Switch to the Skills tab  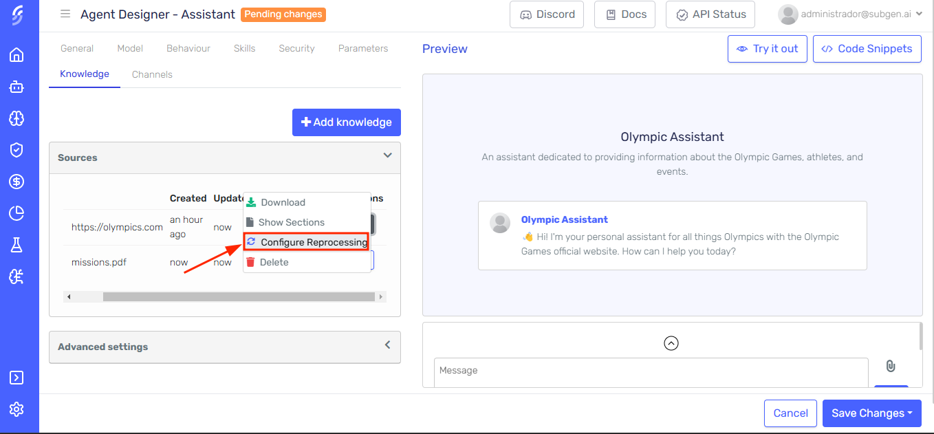tap(244, 48)
